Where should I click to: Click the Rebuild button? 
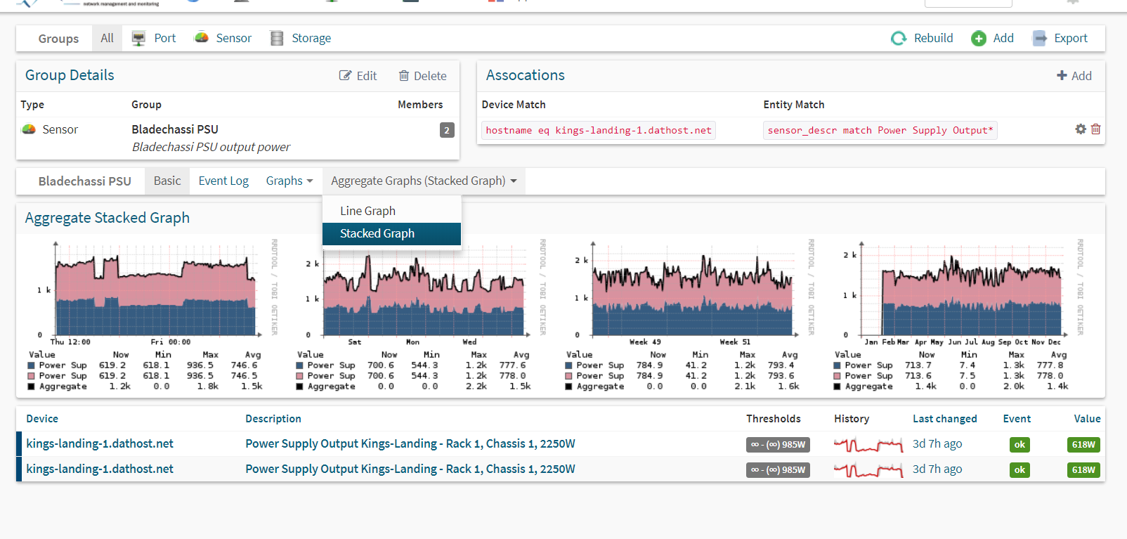pyautogui.click(x=922, y=38)
